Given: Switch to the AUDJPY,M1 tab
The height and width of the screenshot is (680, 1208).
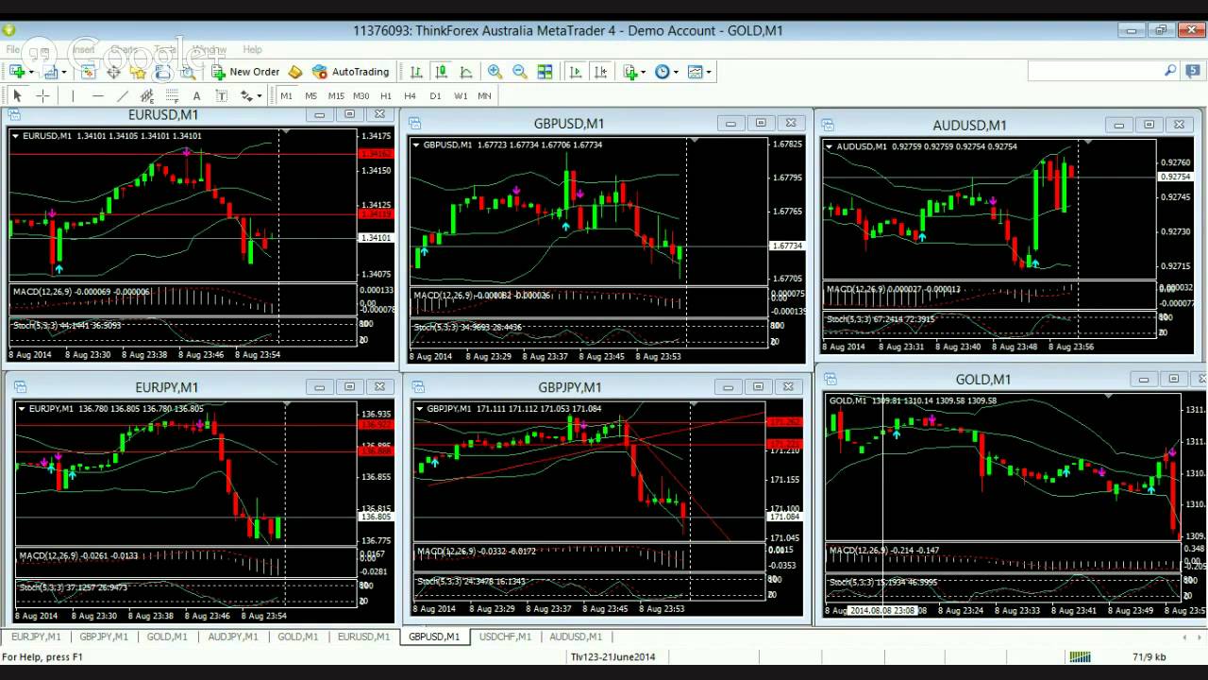Looking at the screenshot, I should (232, 637).
